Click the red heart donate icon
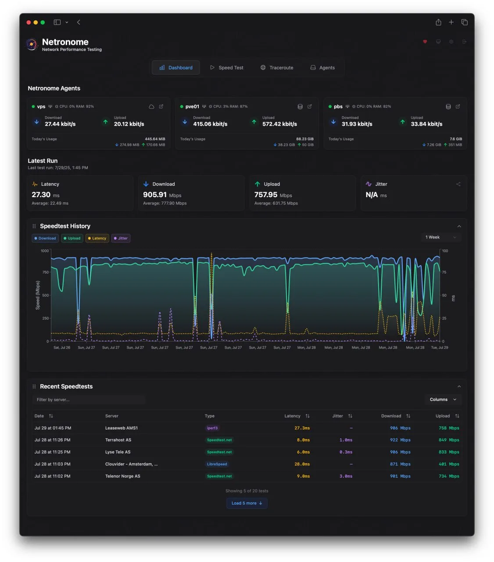494x562 pixels. (x=425, y=42)
